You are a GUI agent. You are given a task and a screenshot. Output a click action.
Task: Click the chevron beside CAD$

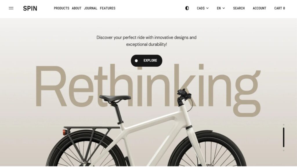(x=207, y=8)
